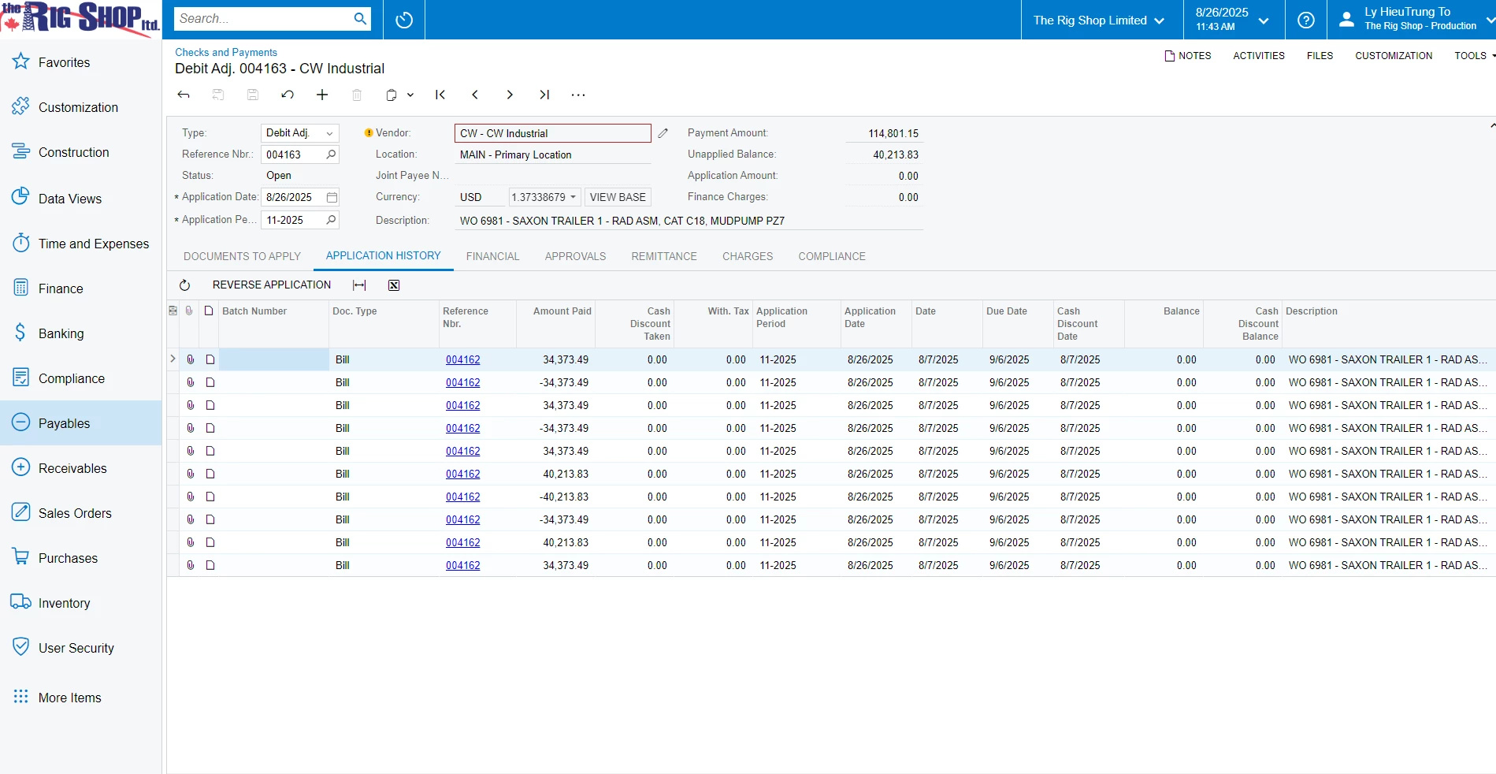
Task: Click the fit-to-screen columns icon
Action: [x=359, y=285]
